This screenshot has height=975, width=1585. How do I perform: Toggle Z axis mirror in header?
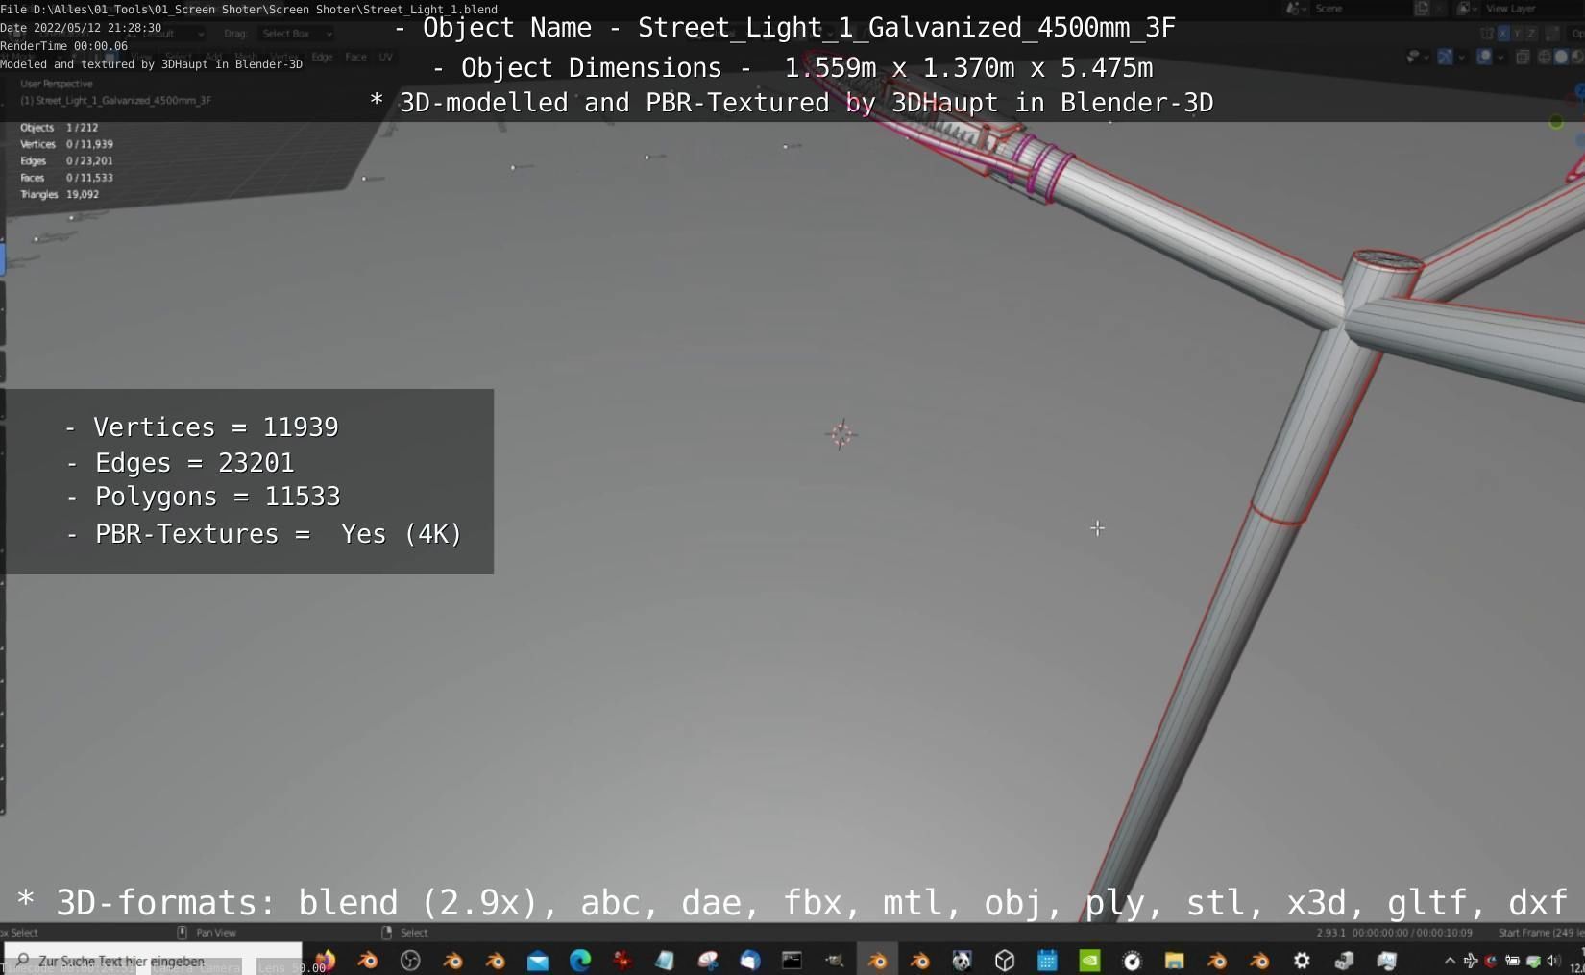coord(1531,34)
